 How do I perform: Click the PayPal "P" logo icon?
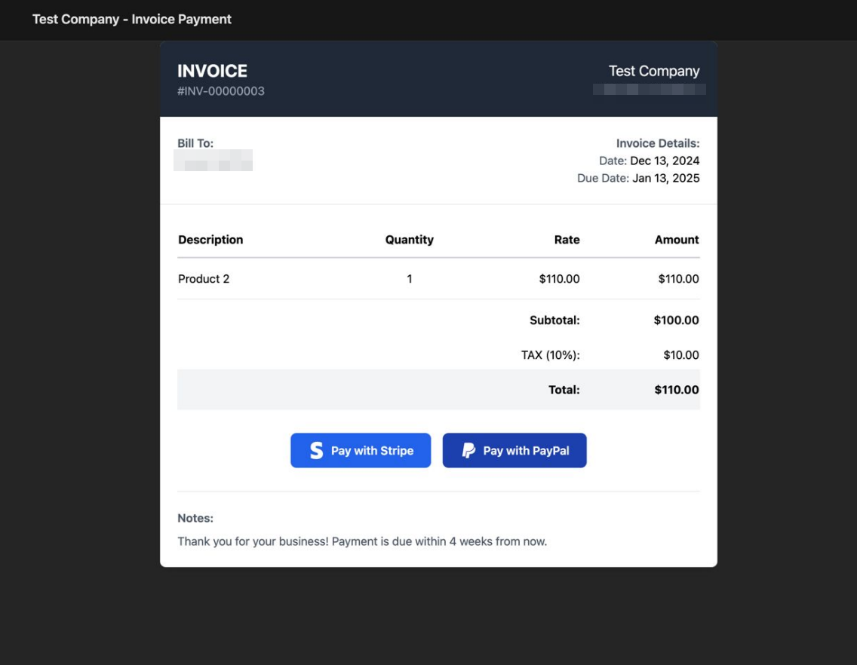click(x=468, y=450)
